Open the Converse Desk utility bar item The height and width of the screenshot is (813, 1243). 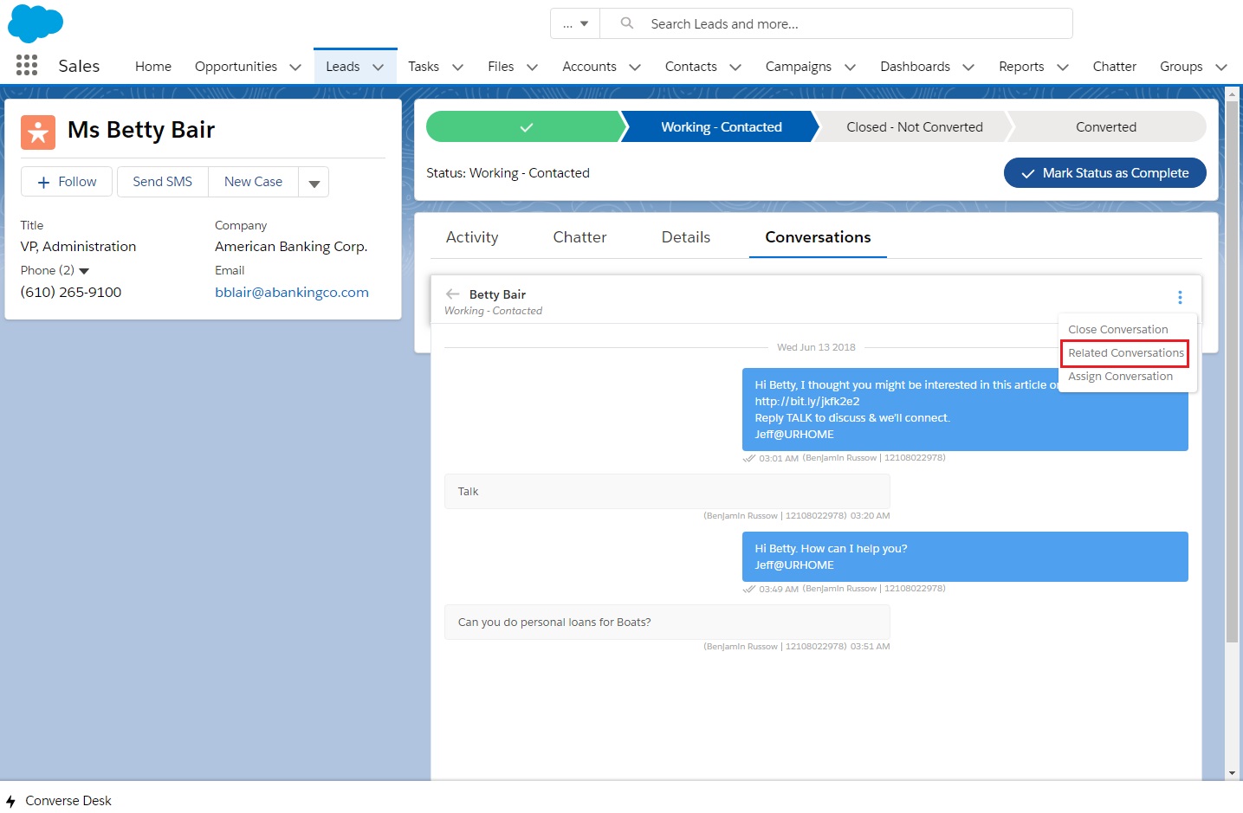point(59,801)
